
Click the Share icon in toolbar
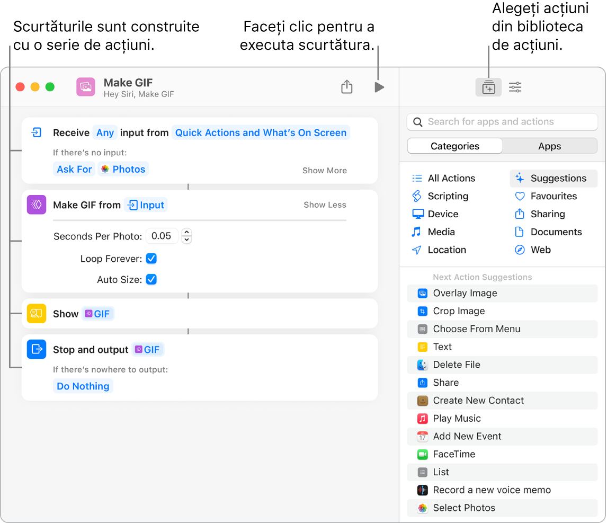tap(347, 87)
